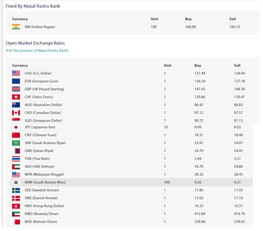Click the Danish Kroner buy rate 17.02
The image size is (263, 231).
click(199, 198)
